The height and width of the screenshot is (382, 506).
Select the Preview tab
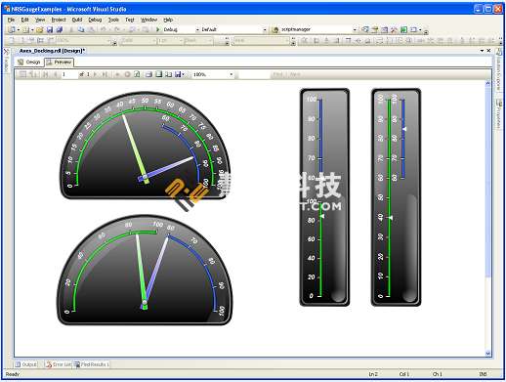point(60,62)
